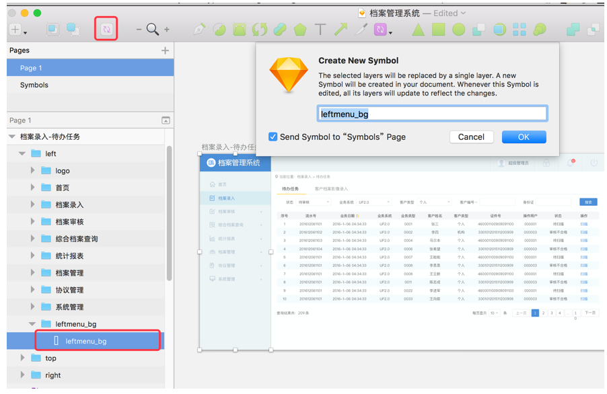Click the 下一页 pagination button
The image size is (607, 394).
coord(590,313)
